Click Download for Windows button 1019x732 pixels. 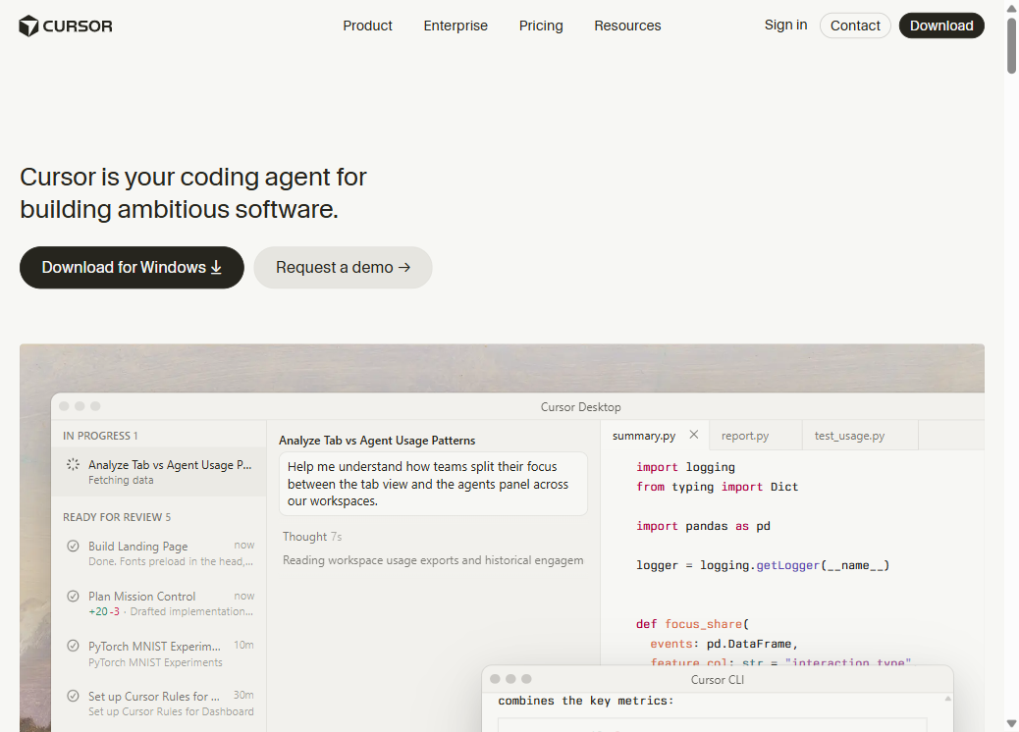click(132, 268)
